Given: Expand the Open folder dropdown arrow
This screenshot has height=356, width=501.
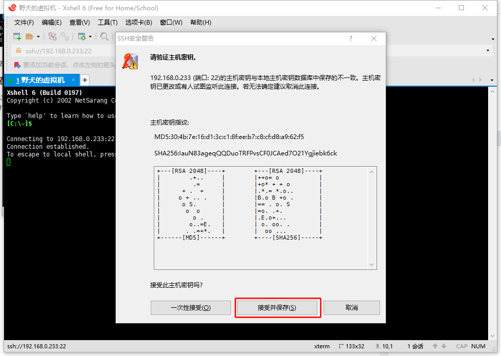Looking at the screenshot, I should [x=39, y=37].
